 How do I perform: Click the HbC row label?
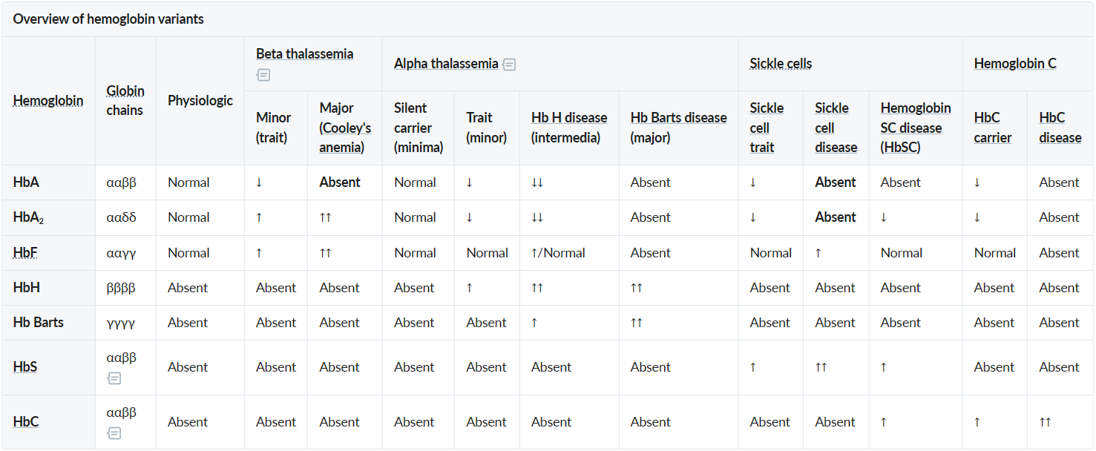26,422
